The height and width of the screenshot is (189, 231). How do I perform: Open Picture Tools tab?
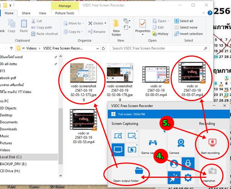coord(65,13)
